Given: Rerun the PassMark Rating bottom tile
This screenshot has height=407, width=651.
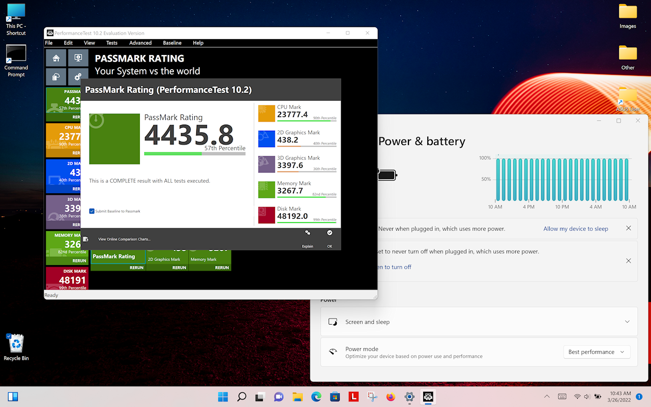Looking at the screenshot, I should [x=137, y=268].
